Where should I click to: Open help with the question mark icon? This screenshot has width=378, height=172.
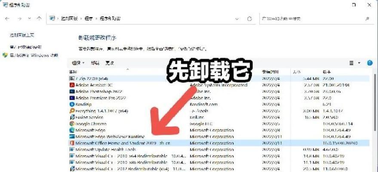pyautogui.click(x=369, y=63)
